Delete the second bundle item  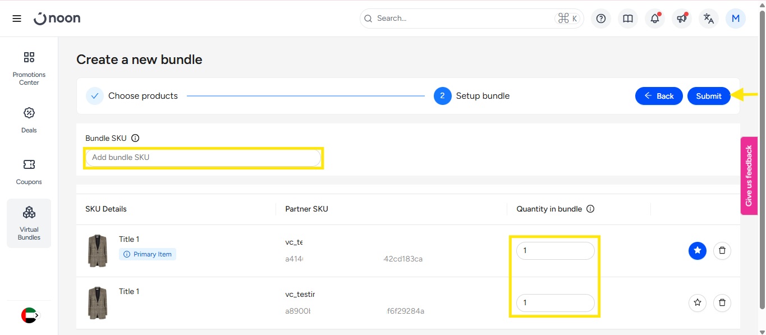(722, 303)
